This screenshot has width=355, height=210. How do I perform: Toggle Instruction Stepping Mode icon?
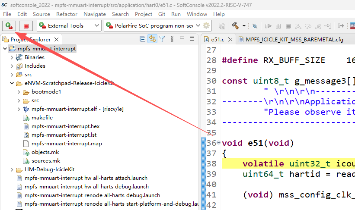point(341,26)
